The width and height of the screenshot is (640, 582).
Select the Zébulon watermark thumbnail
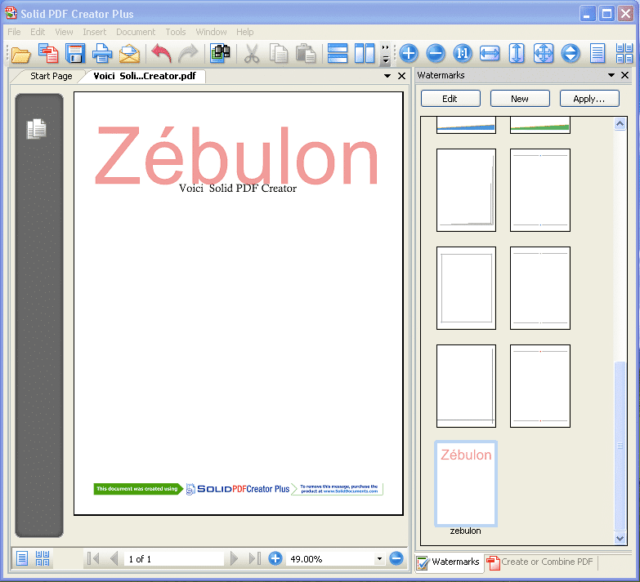click(466, 483)
